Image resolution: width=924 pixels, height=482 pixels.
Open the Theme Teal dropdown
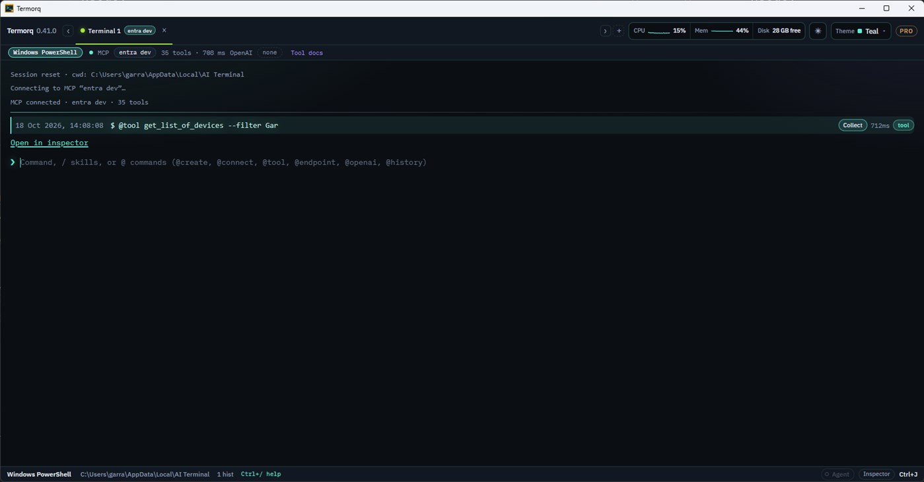pos(861,31)
